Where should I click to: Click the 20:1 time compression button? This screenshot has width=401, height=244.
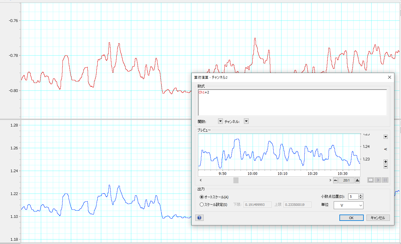point(346,180)
